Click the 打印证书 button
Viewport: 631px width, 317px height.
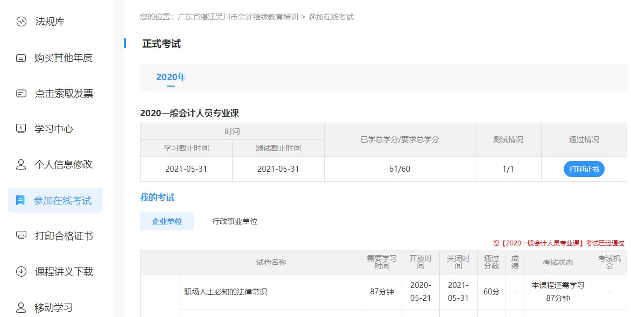point(584,168)
